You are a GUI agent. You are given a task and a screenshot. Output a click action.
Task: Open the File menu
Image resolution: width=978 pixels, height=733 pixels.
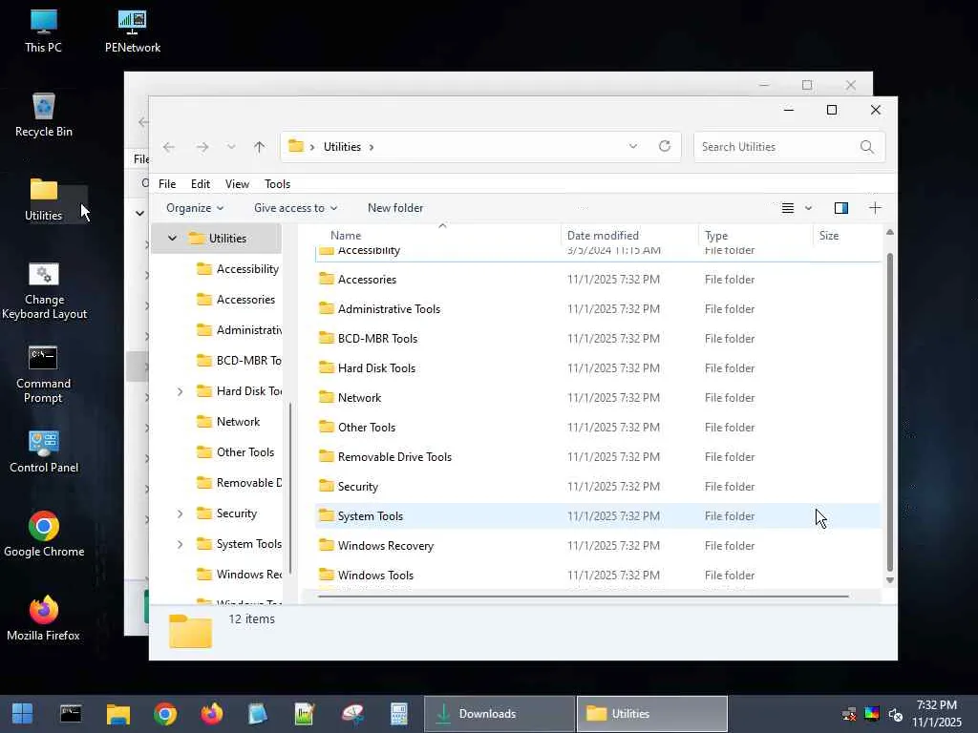point(167,184)
